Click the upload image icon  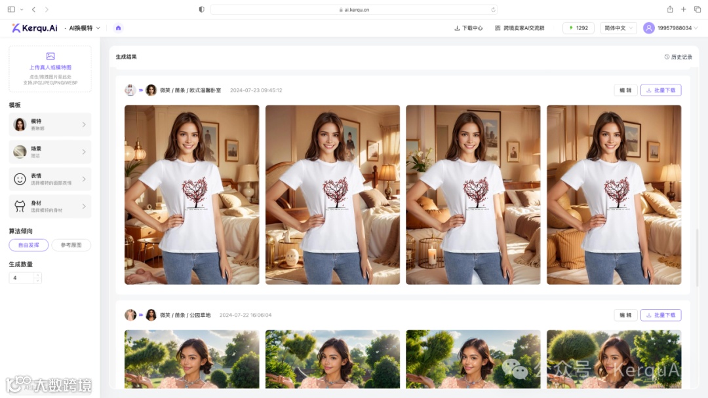[50, 56]
